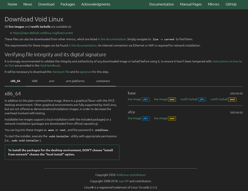Viewport: 248px width, 191px height.
Task: Open the base live image musl badge
Action: click(x=172, y=99)
